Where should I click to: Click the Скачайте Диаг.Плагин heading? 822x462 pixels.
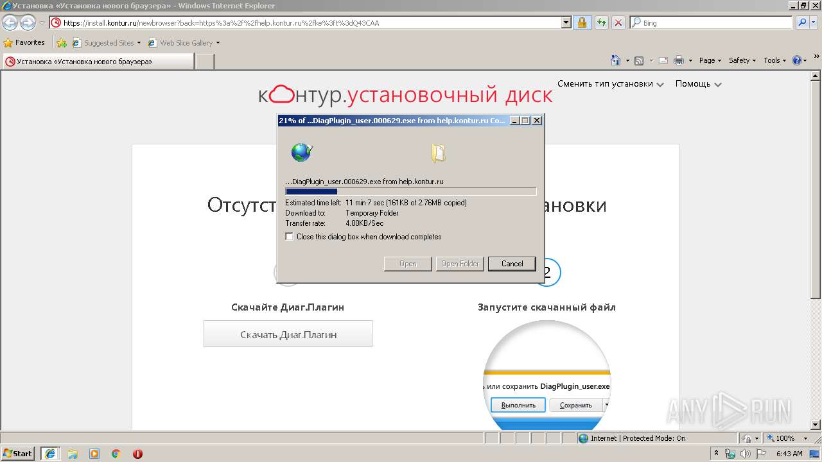pos(288,307)
